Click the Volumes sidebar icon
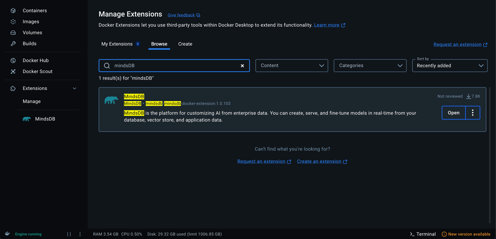Viewport: 496px width, 239px height. click(13, 33)
